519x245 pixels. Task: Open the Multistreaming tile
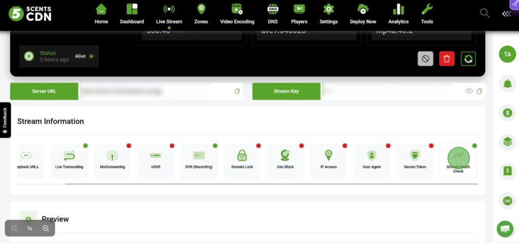(112, 160)
